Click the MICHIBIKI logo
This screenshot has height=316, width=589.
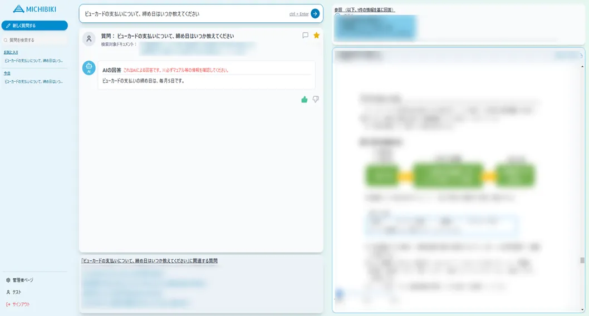(34, 9)
